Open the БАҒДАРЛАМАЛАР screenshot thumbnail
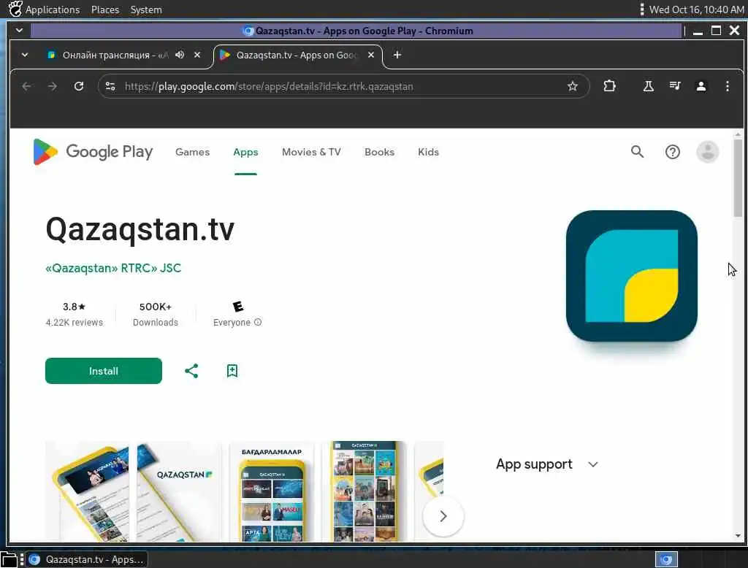Image resolution: width=748 pixels, height=568 pixels. [272, 491]
